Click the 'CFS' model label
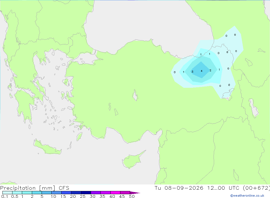Screen dimensions: 270x198 point(64,188)
